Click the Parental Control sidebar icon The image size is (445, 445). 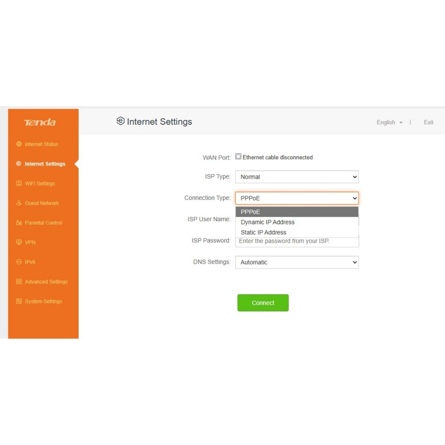[19, 222]
